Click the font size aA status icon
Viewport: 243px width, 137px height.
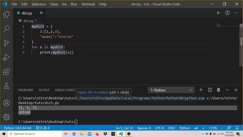pos(196,128)
